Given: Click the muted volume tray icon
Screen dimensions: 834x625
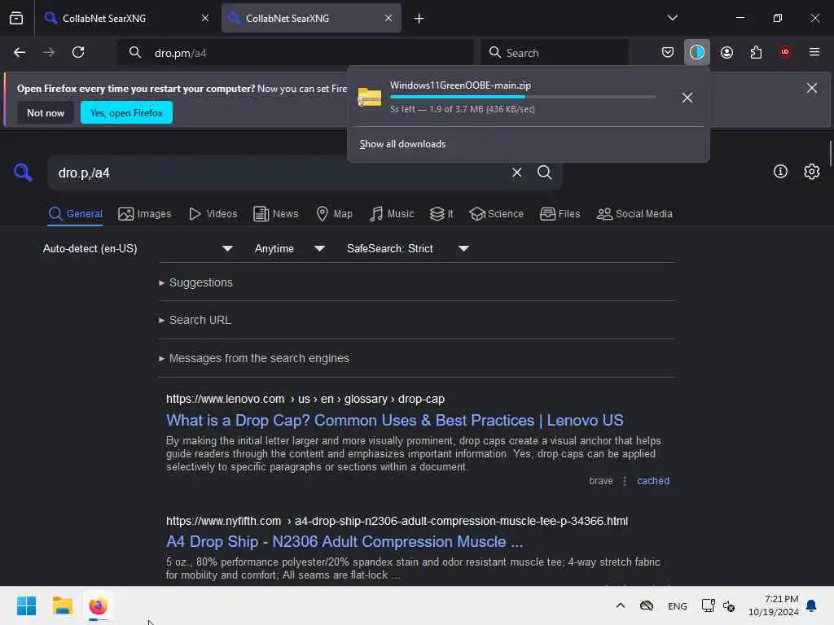Looking at the screenshot, I should pyautogui.click(x=729, y=606).
